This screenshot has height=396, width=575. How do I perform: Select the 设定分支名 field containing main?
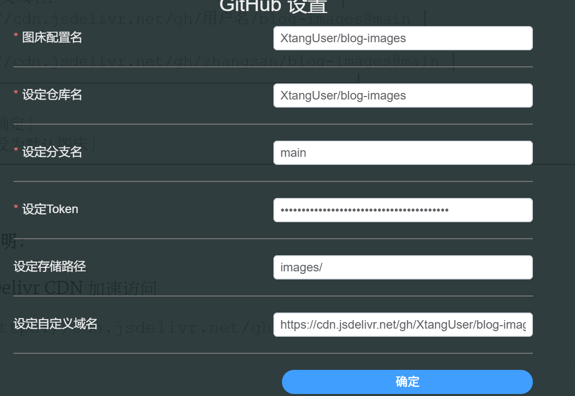[x=403, y=153]
